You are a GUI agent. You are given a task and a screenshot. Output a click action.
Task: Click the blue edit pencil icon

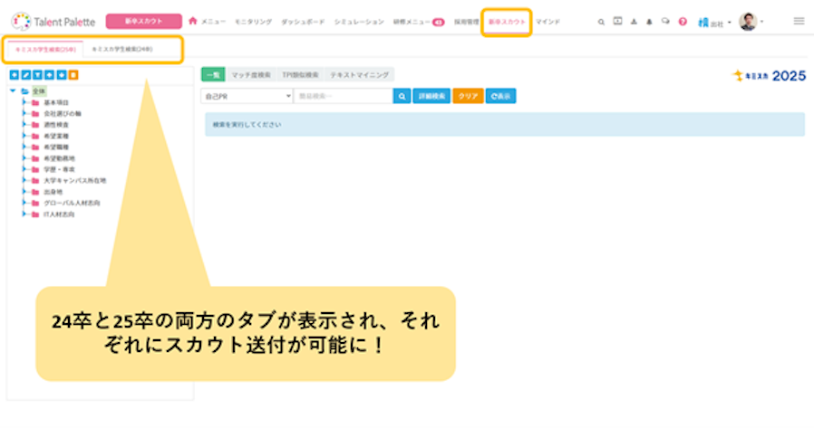pos(26,75)
